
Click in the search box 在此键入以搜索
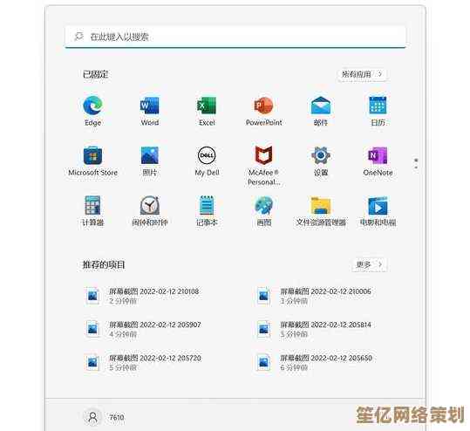[235, 37]
